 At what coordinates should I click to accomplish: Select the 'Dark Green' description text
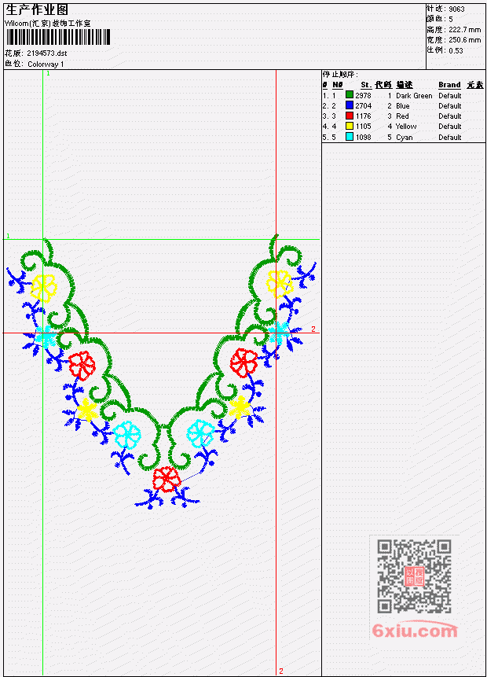(414, 95)
